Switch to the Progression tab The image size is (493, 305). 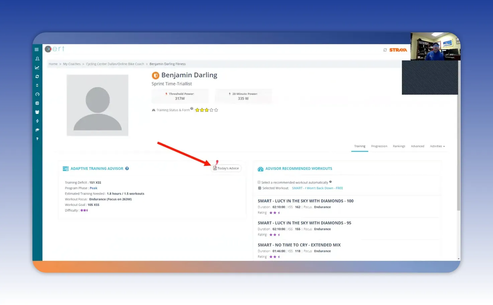pos(379,146)
